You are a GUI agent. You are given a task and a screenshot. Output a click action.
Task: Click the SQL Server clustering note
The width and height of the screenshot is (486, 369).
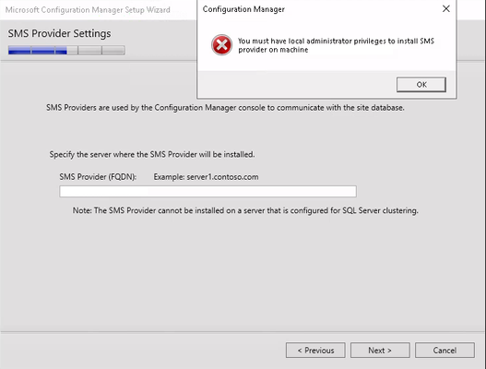click(x=245, y=210)
